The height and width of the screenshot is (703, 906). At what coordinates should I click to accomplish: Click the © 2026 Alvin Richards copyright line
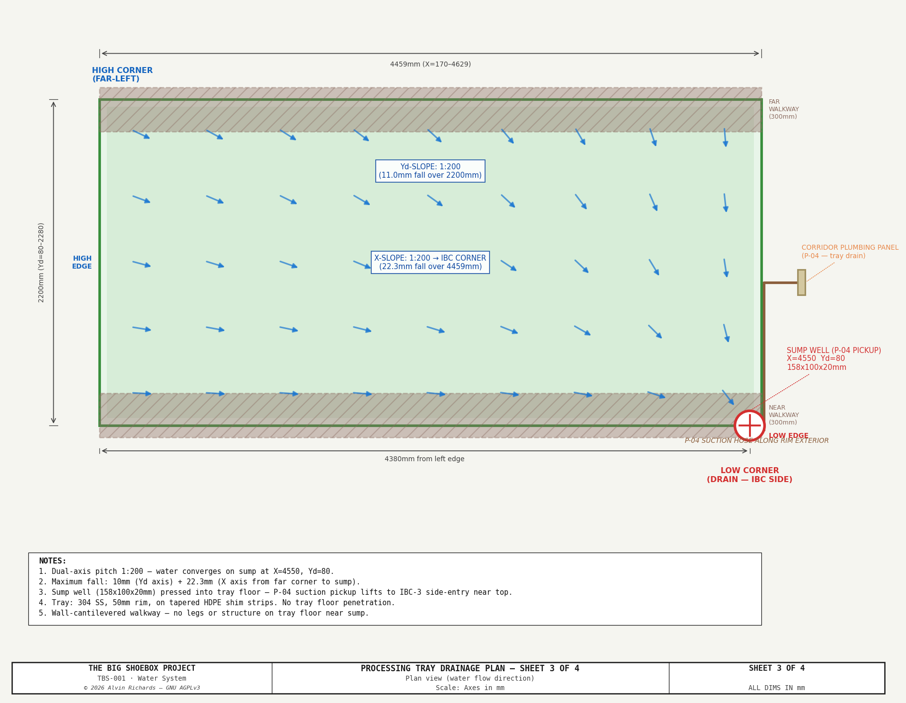click(x=142, y=688)
